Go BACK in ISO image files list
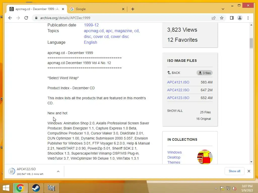The width and height of the screenshot is (258, 193). 174,73
